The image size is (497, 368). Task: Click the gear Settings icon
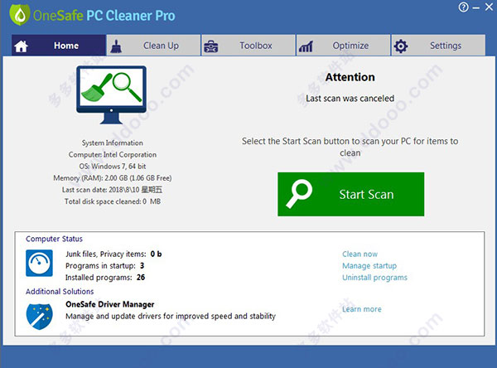[x=401, y=46]
